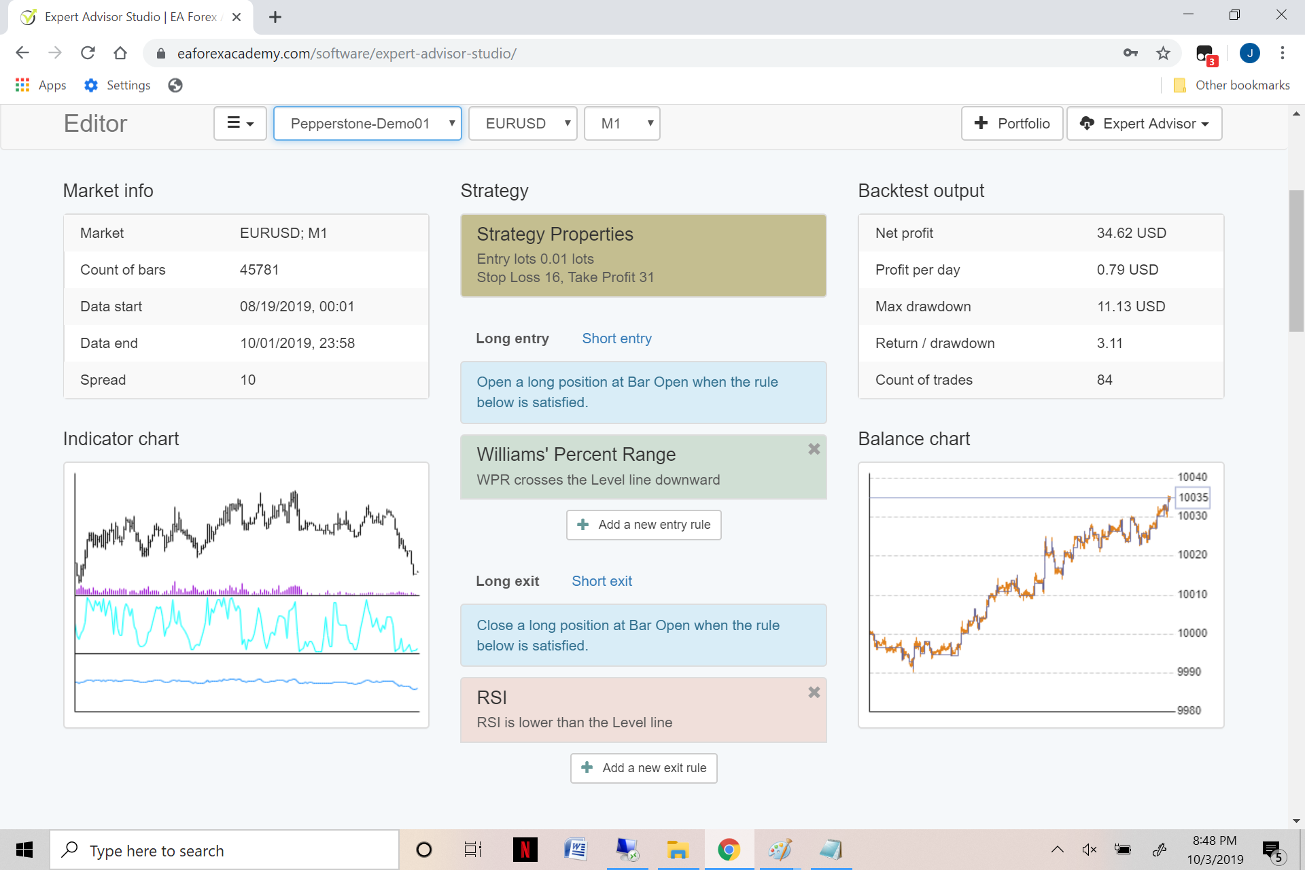Screen dimensions: 1305x870
Task: Open the Apps bookmarks shortcut
Action: point(41,85)
